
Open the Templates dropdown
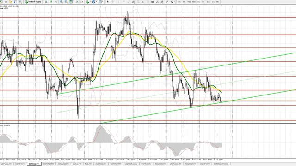[x=101, y=2]
